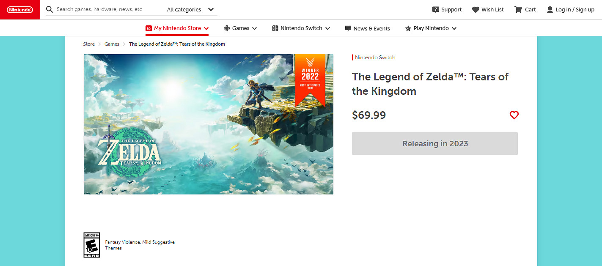602x266 pixels.
Task: Click the Fantasy Violence content descriptor link
Action: point(121,242)
